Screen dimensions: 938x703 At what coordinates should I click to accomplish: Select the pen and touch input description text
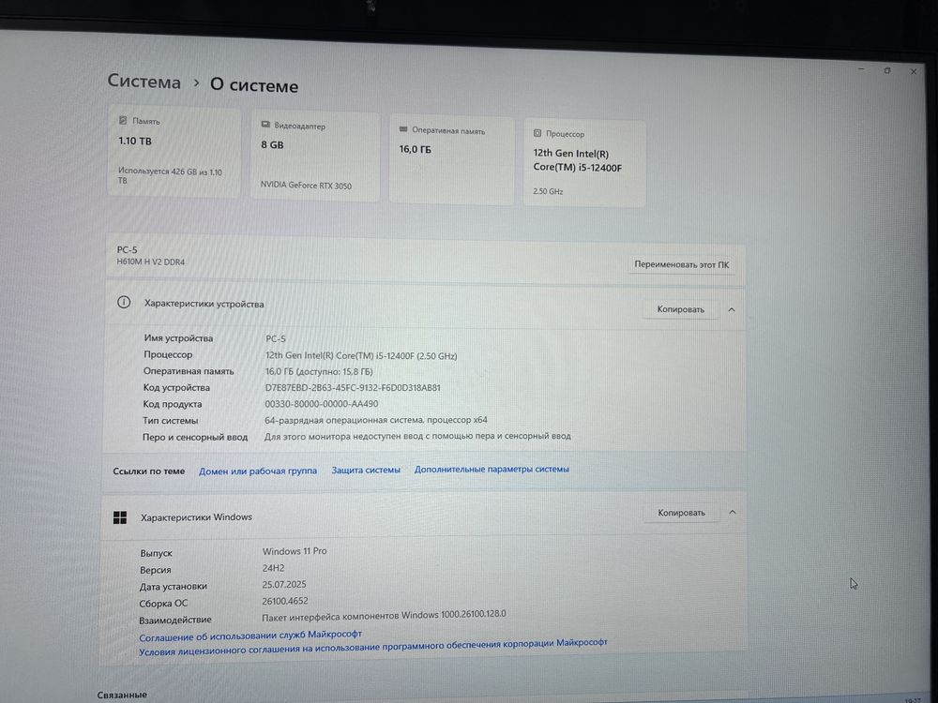click(417, 437)
